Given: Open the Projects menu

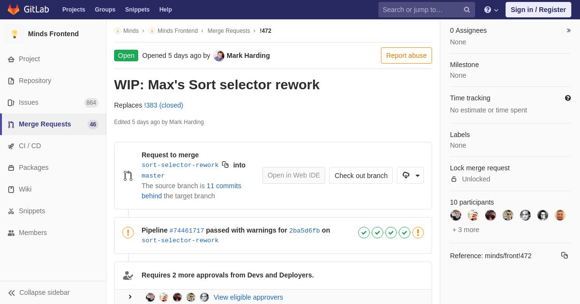Looking at the screenshot, I should pos(73,10).
